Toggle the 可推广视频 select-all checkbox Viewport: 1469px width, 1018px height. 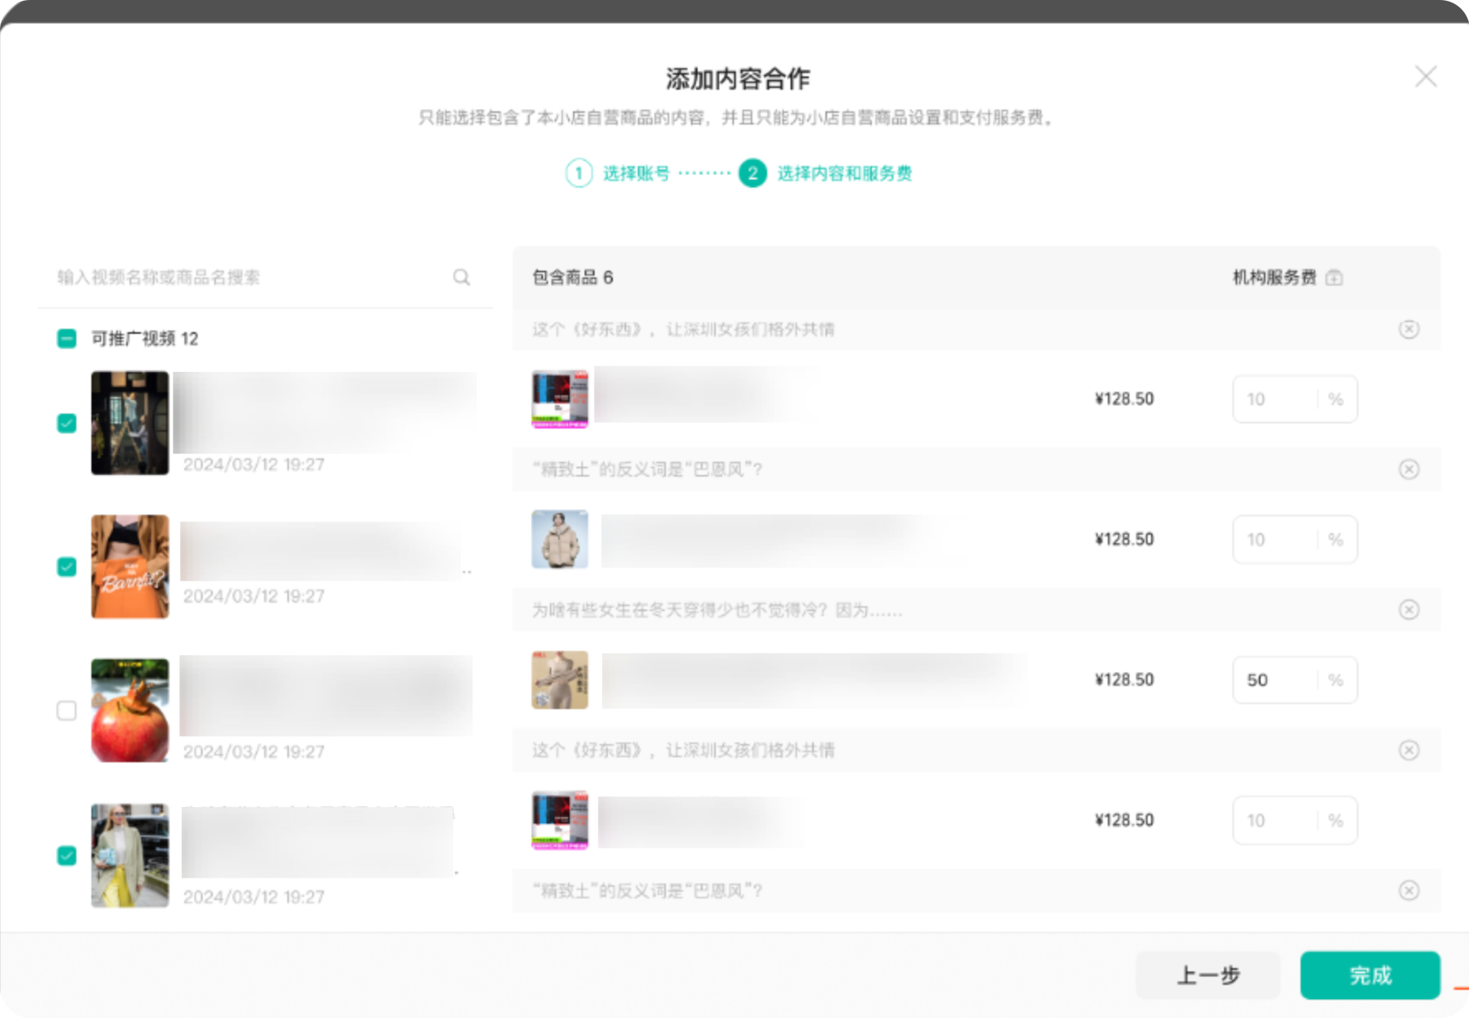[66, 339]
